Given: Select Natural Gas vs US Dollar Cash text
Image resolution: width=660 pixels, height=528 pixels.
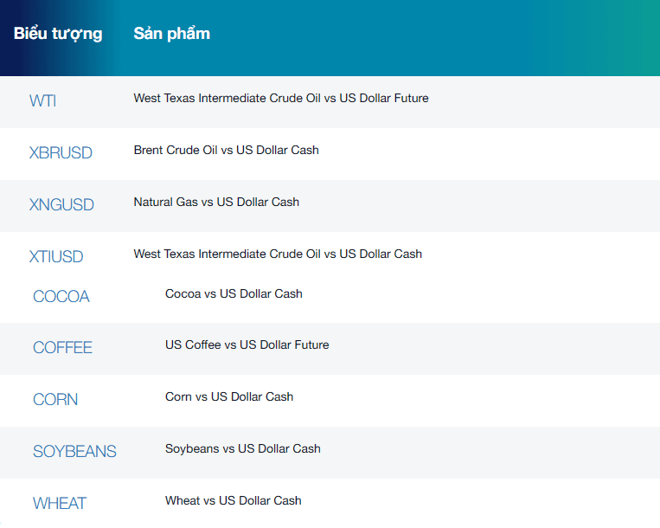Looking at the screenshot, I should point(216,202).
